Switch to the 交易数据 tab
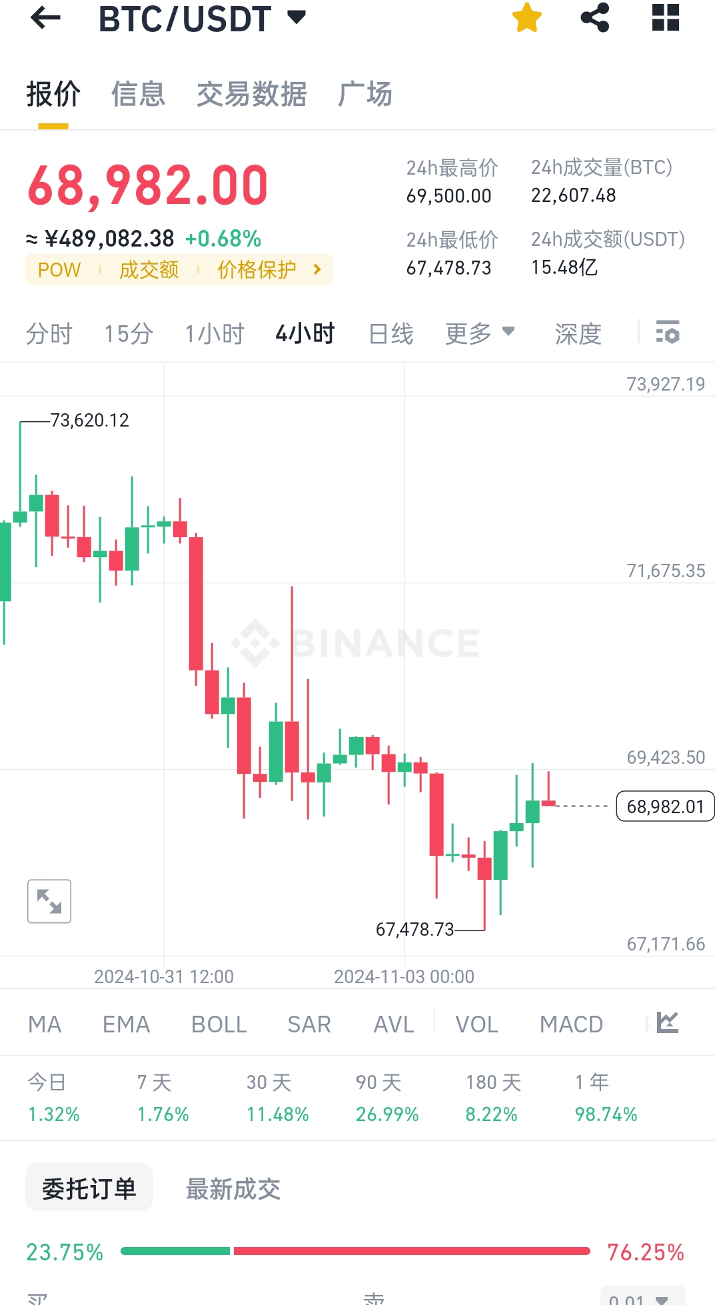This screenshot has height=1305, width=715. 251,94
